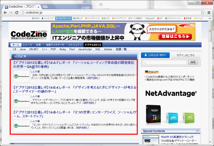Open the Chrome menu hamburger icon
The width and height of the screenshot is (214, 146).
(209, 13)
